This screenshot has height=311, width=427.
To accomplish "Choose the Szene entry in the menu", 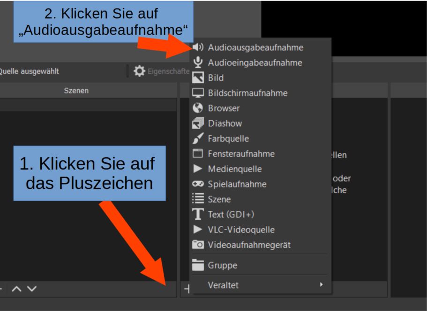I will click(x=219, y=200).
